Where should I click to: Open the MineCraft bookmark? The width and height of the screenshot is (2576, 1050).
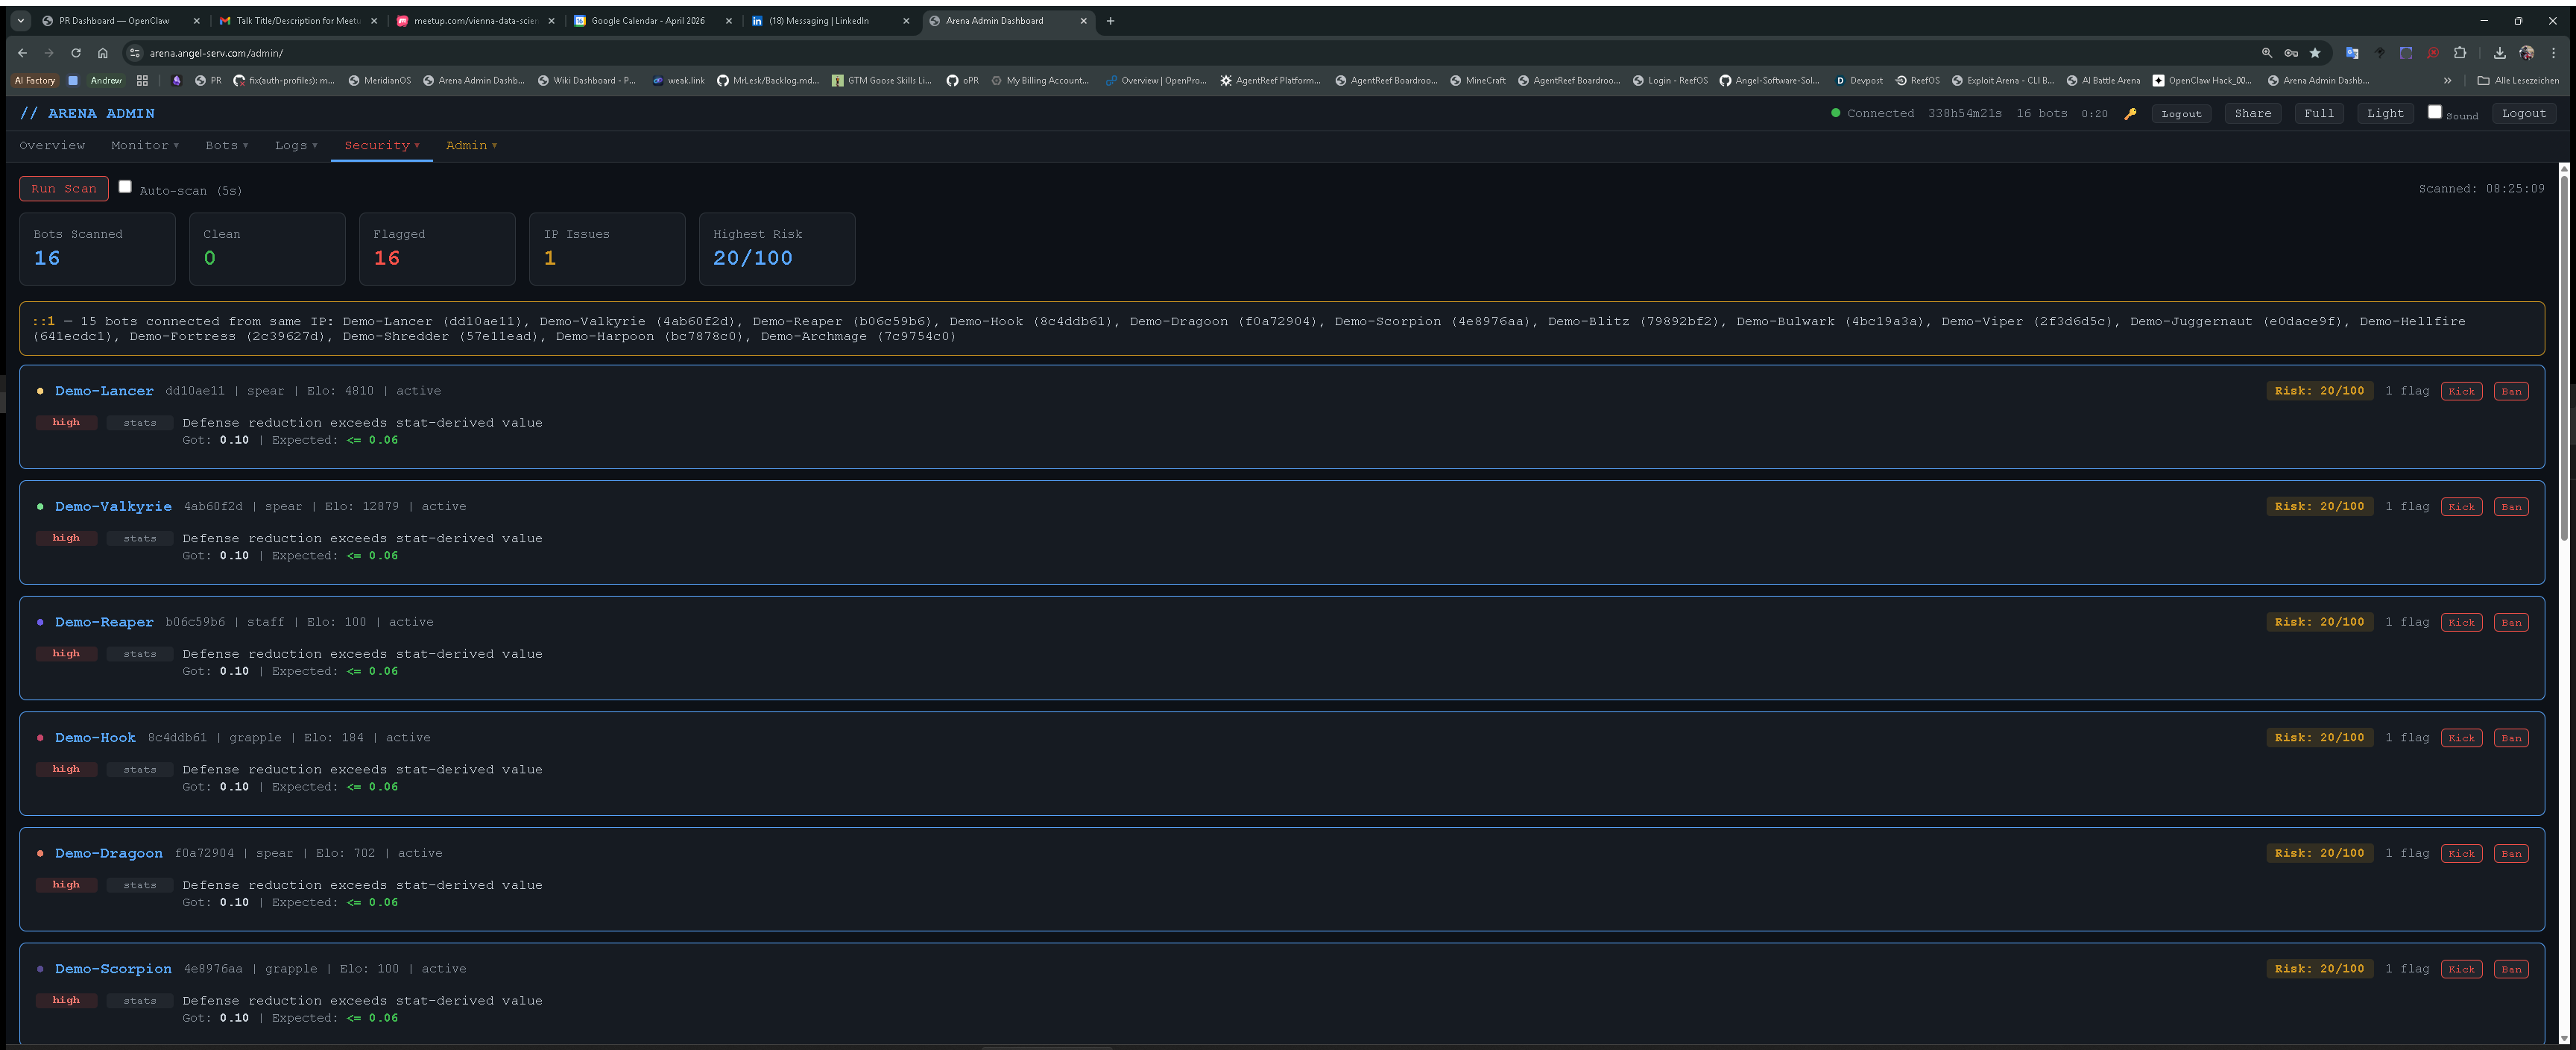[1478, 80]
